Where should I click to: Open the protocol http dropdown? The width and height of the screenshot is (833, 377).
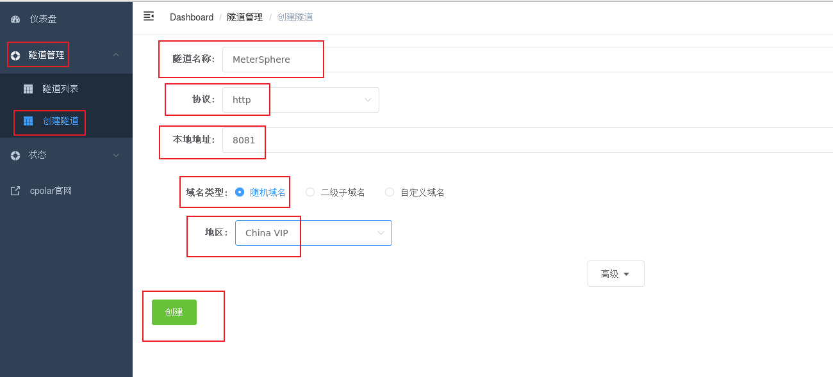pos(301,100)
